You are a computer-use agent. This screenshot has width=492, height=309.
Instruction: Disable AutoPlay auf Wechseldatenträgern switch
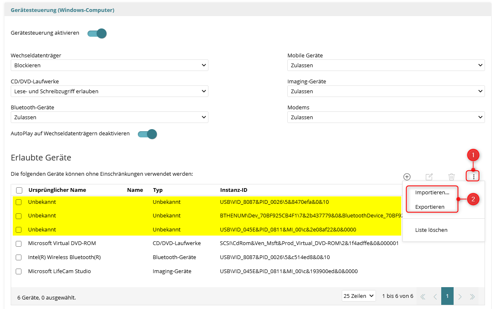click(147, 134)
